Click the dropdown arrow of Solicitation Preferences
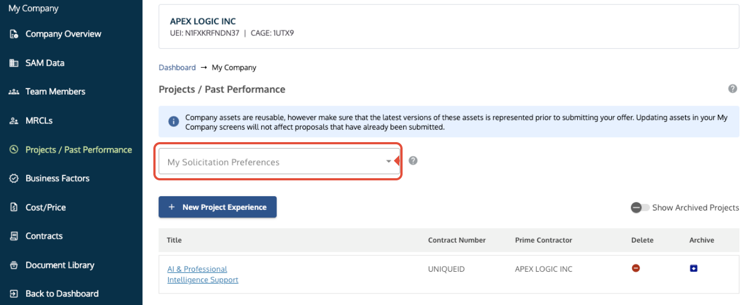 (388, 162)
